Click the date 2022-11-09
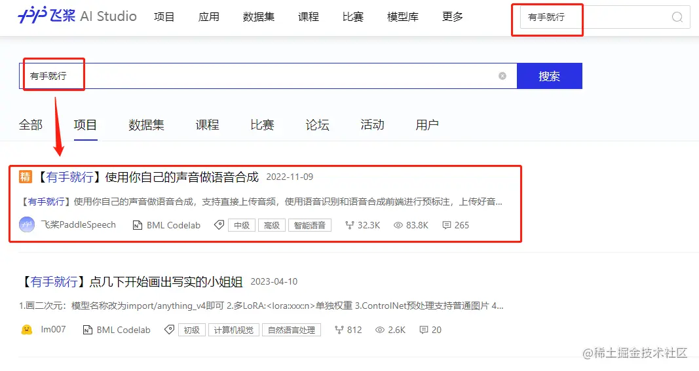Viewport: 699px width, 371px height. point(290,177)
